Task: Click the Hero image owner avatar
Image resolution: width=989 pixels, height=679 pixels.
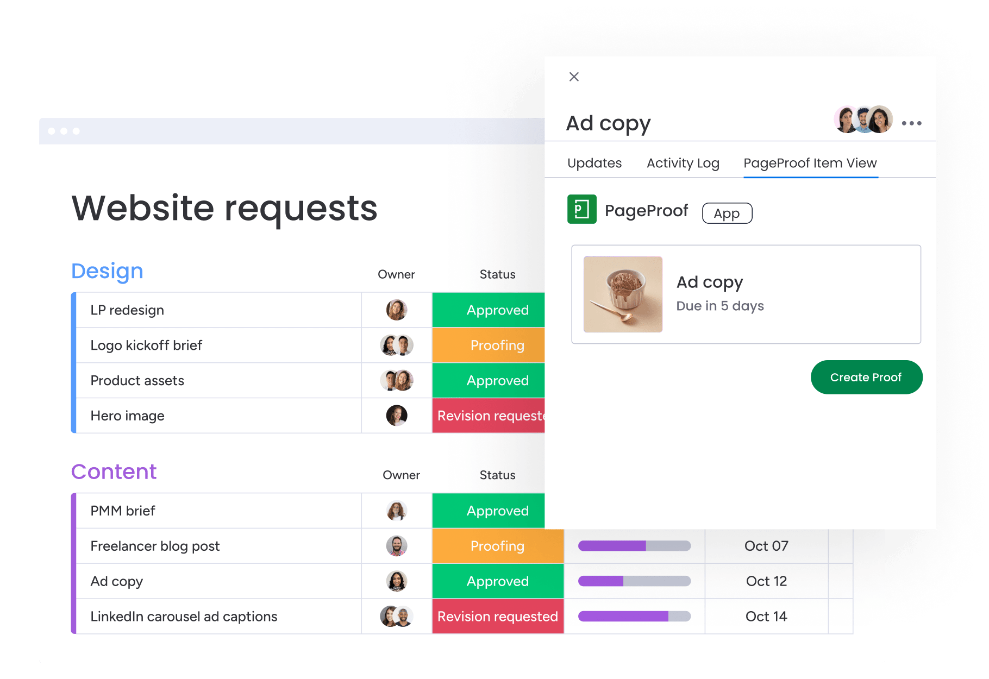Action: [x=396, y=416]
